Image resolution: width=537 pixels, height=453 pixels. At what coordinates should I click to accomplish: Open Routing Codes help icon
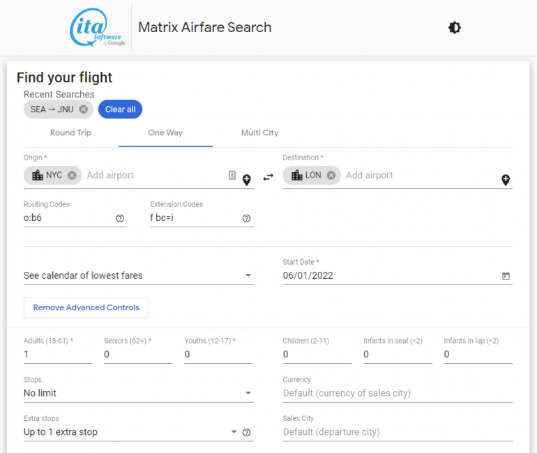tap(120, 219)
